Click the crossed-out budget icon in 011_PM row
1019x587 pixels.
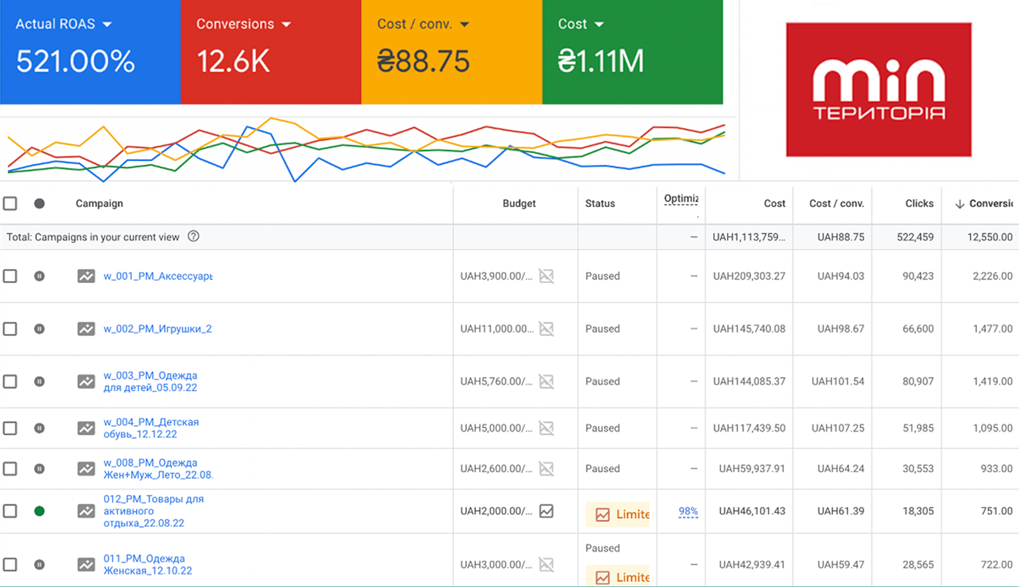click(546, 564)
